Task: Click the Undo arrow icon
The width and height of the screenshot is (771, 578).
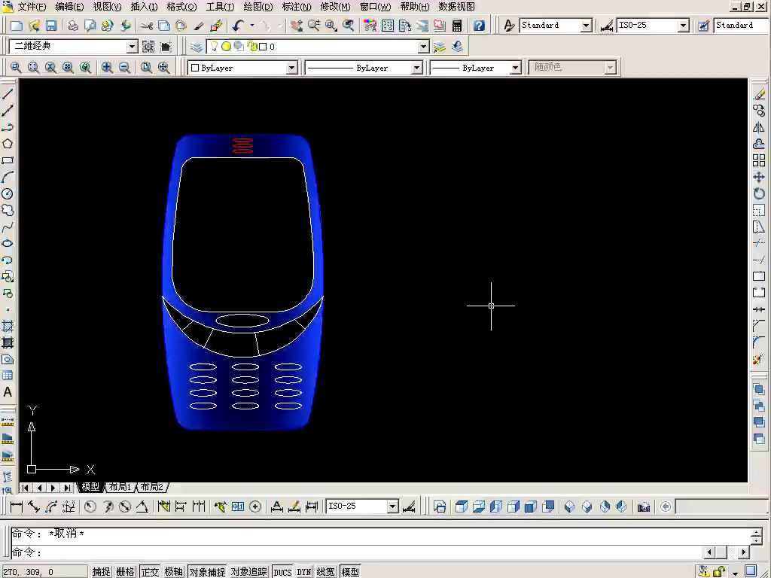Action: click(x=238, y=26)
